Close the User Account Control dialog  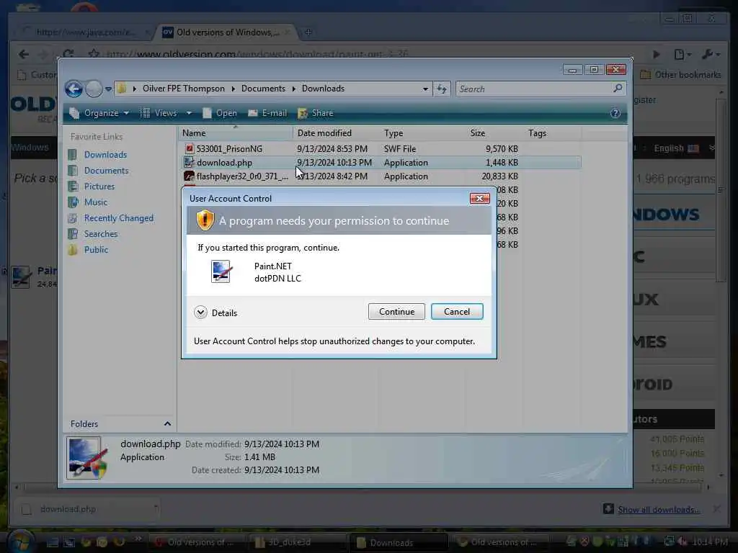coord(479,199)
